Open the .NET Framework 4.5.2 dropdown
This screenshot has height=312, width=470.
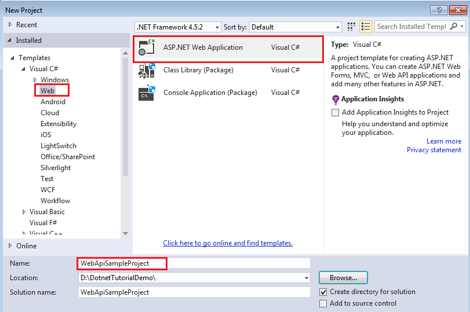pyautogui.click(x=178, y=27)
